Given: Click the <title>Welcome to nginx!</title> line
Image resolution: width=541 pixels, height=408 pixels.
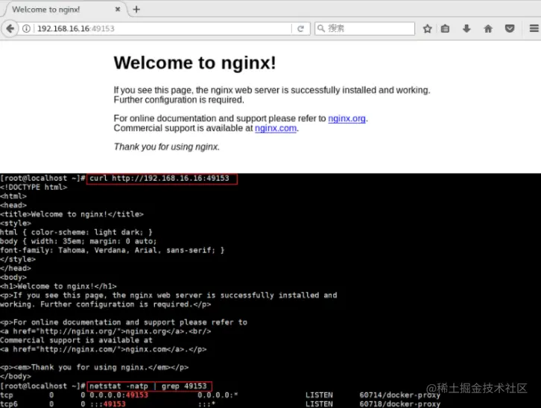Looking at the screenshot, I should (72, 214).
